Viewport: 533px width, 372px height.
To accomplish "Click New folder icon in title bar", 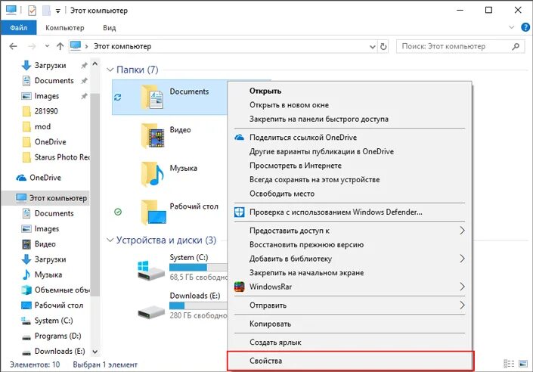I will tap(46, 11).
